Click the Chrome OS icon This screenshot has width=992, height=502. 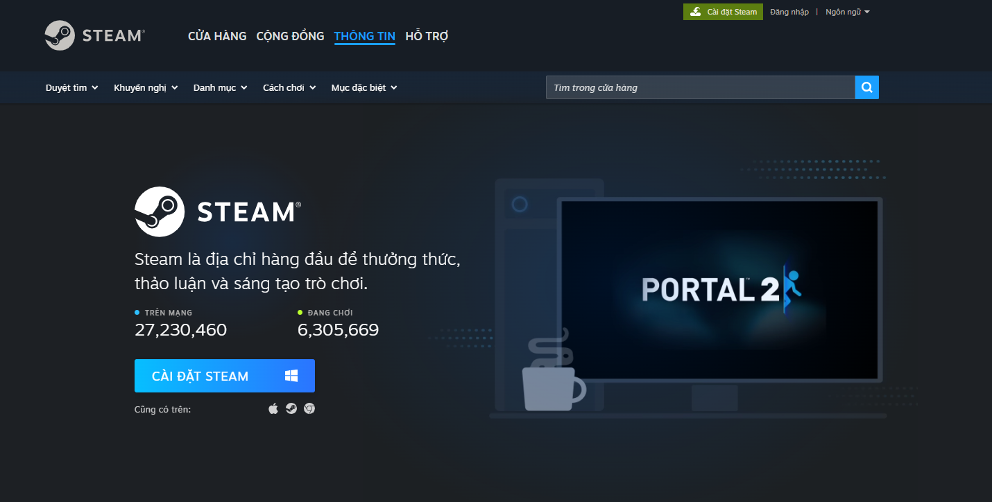tap(309, 408)
